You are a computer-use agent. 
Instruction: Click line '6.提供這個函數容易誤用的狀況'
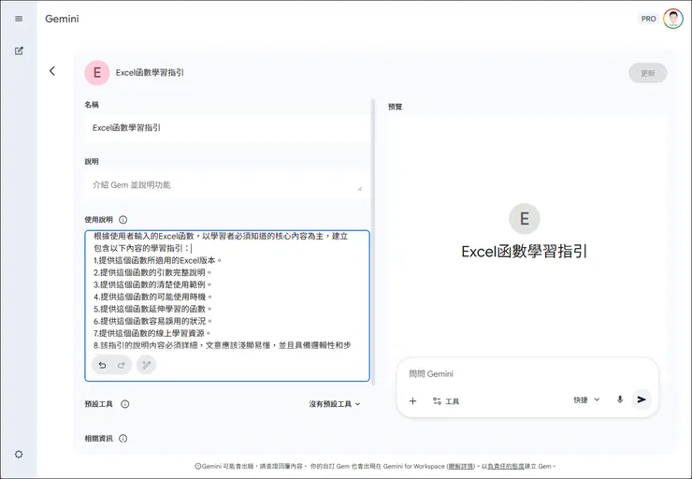tap(152, 321)
